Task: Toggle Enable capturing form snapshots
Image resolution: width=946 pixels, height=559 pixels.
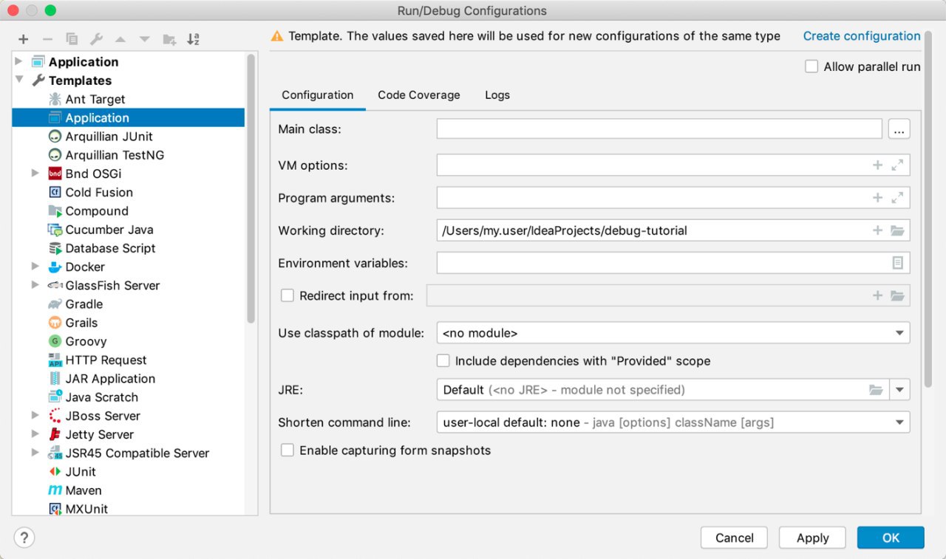Action: coord(287,450)
